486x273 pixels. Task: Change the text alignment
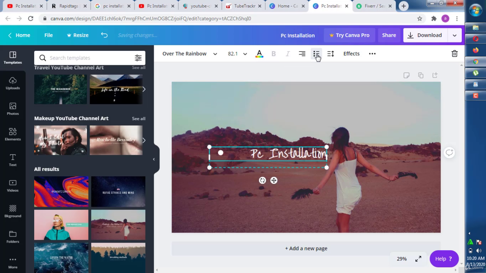click(302, 54)
